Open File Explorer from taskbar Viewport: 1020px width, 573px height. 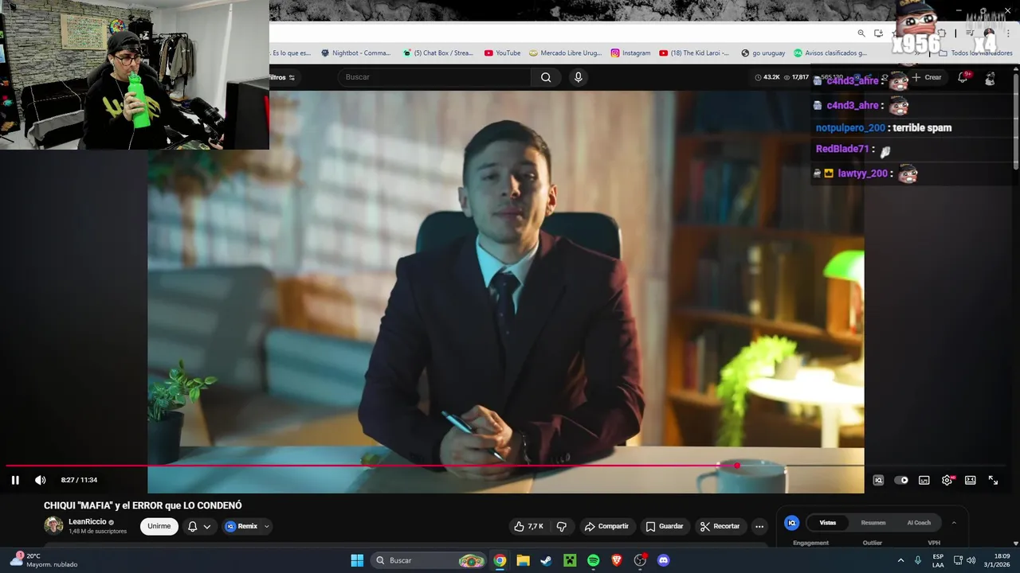523,560
